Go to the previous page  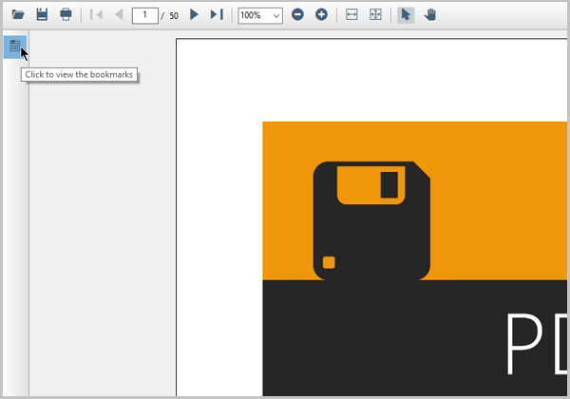point(119,14)
